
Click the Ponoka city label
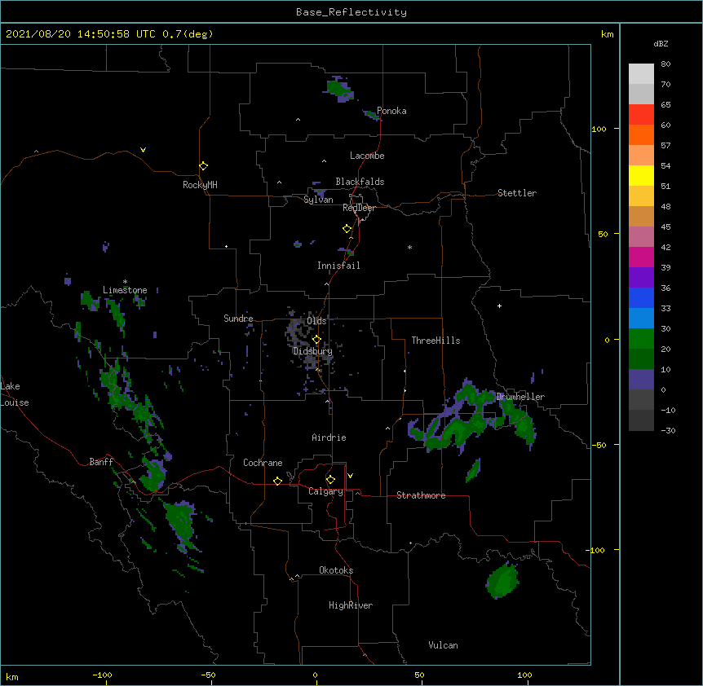(x=391, y=111)
